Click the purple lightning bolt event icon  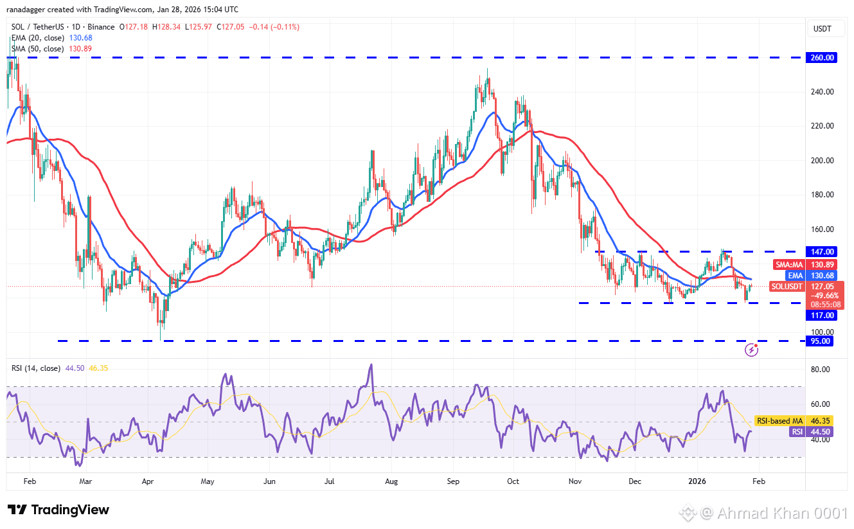752,350
